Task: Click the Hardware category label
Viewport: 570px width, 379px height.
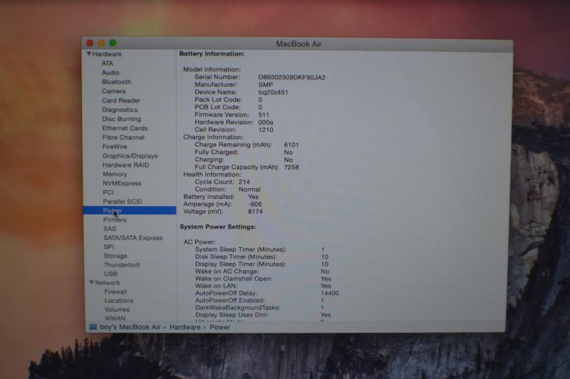Action: [x=107, y=53]
